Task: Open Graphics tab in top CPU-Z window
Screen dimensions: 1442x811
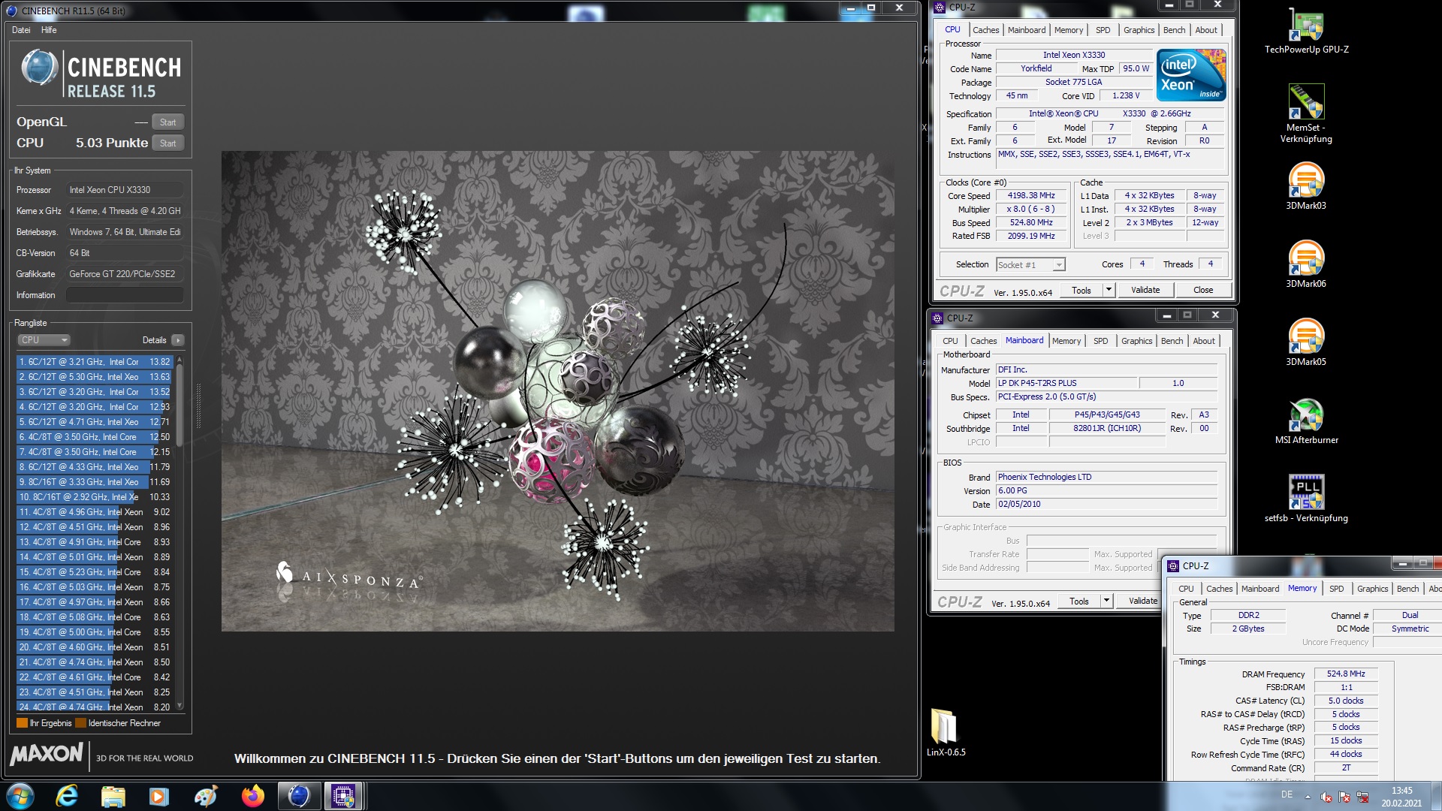Action: pyautogui.click(x=1139, y=30)
